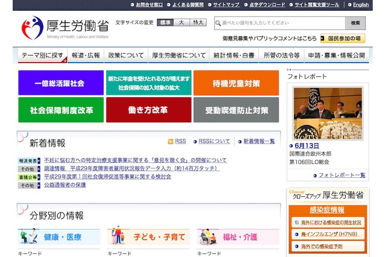
Task: Click the 福祉・介護 wheelchair illustration icon
Action: pyautogui.click(x=208, y=237)
